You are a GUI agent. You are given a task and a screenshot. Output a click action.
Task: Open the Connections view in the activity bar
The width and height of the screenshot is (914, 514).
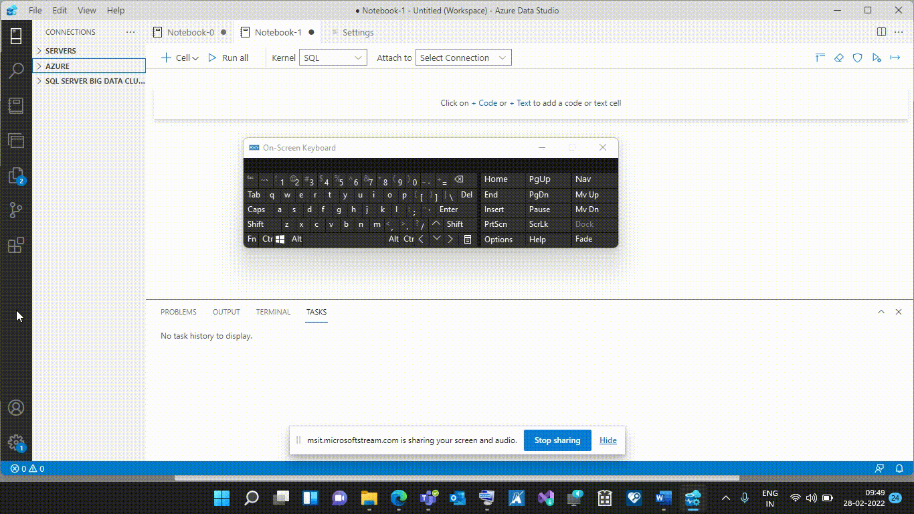point(16,36)
